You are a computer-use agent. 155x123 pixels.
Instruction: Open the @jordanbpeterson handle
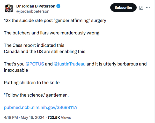click(x=33, y=11)
